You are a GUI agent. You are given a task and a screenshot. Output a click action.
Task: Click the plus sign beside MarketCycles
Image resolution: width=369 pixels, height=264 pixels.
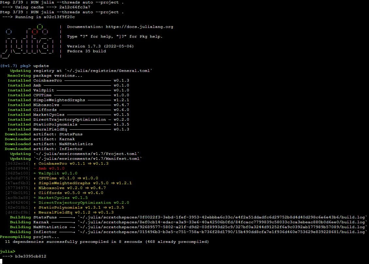point(35,198)
